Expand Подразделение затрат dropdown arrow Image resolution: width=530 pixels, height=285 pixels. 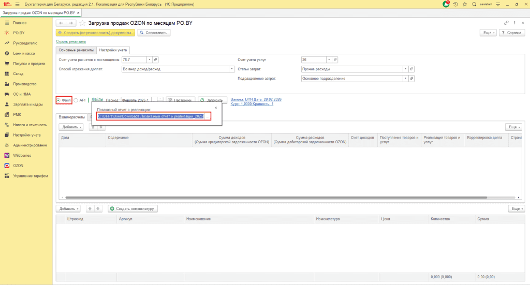405,78
